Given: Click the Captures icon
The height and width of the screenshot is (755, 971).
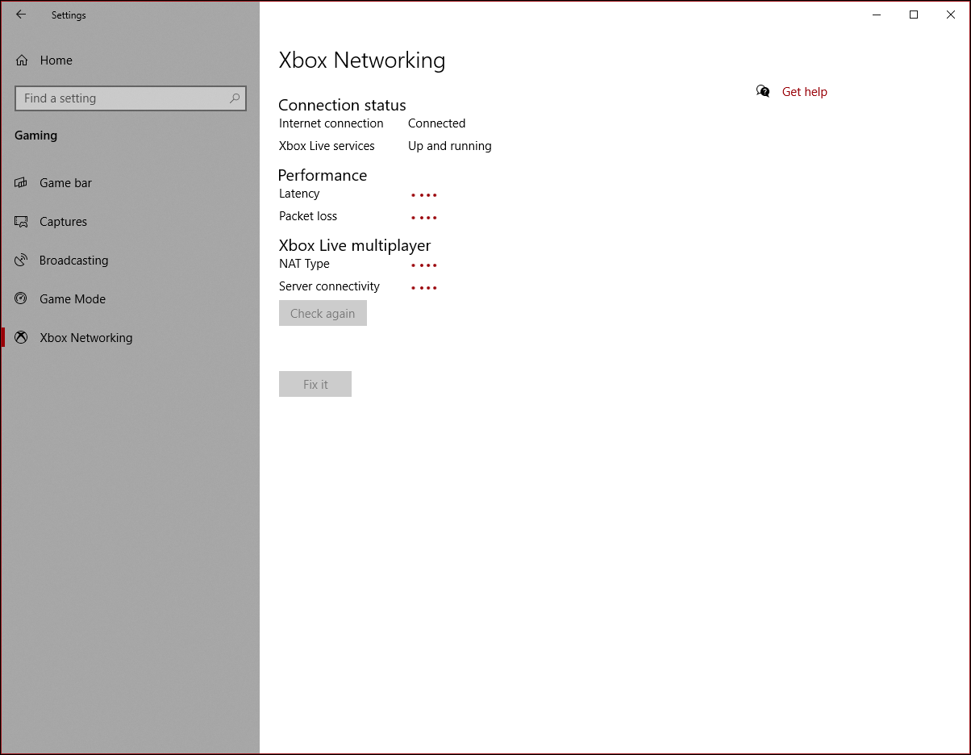Looking at the screenshot, I should tap(22, 222).
